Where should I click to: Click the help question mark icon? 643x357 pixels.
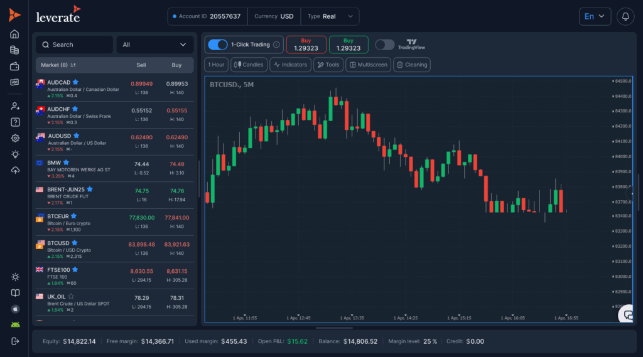coord(14,122)
